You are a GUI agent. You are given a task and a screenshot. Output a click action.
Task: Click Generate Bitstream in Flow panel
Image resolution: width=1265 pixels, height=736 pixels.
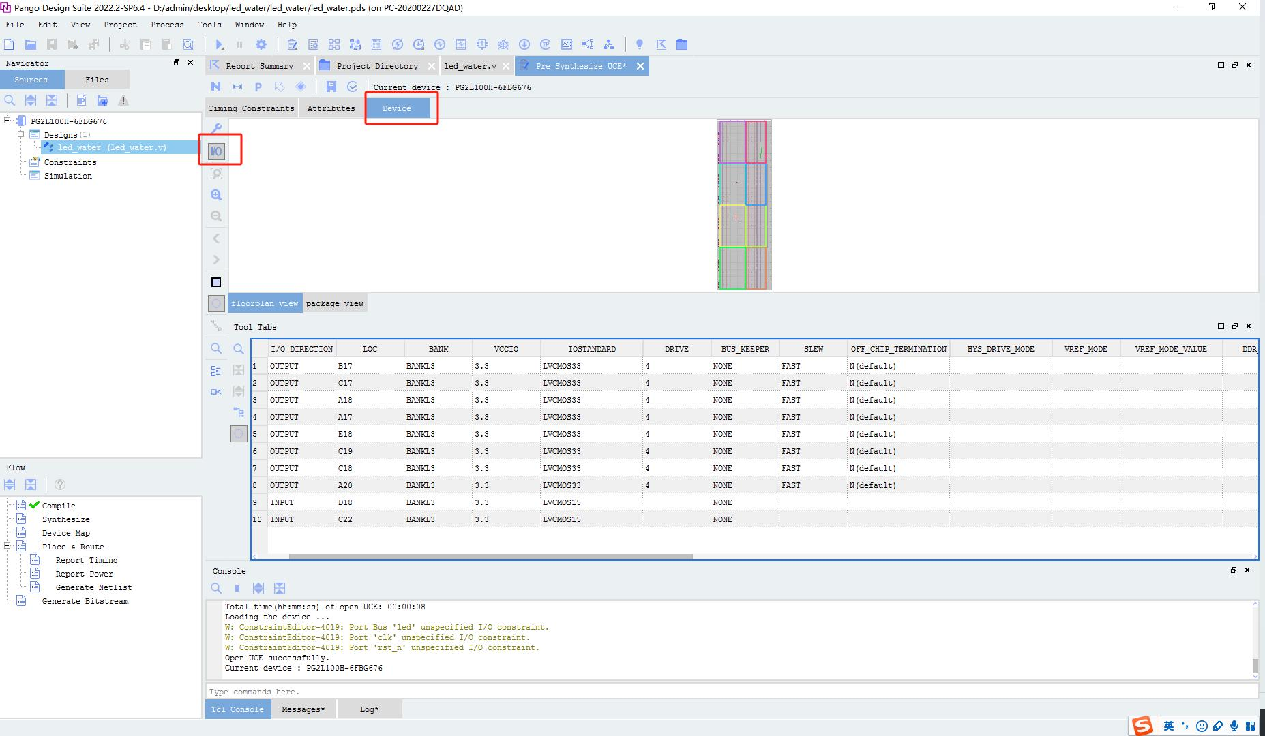click(x=85, y=601)
